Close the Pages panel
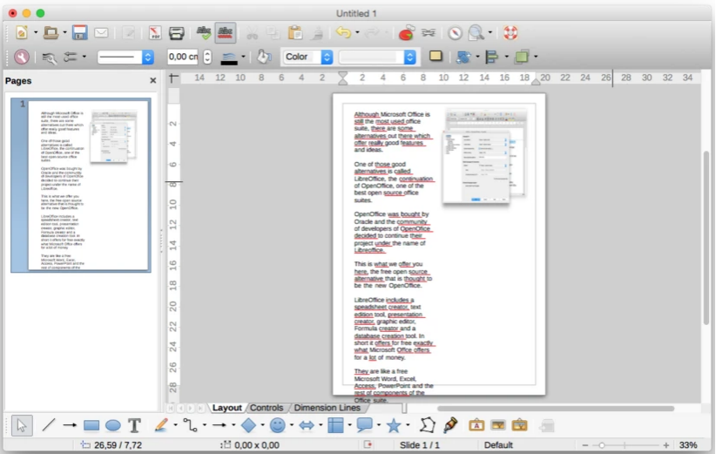This screenshot has width=716, height=454. pyautogui.click(x=153, y=80)
